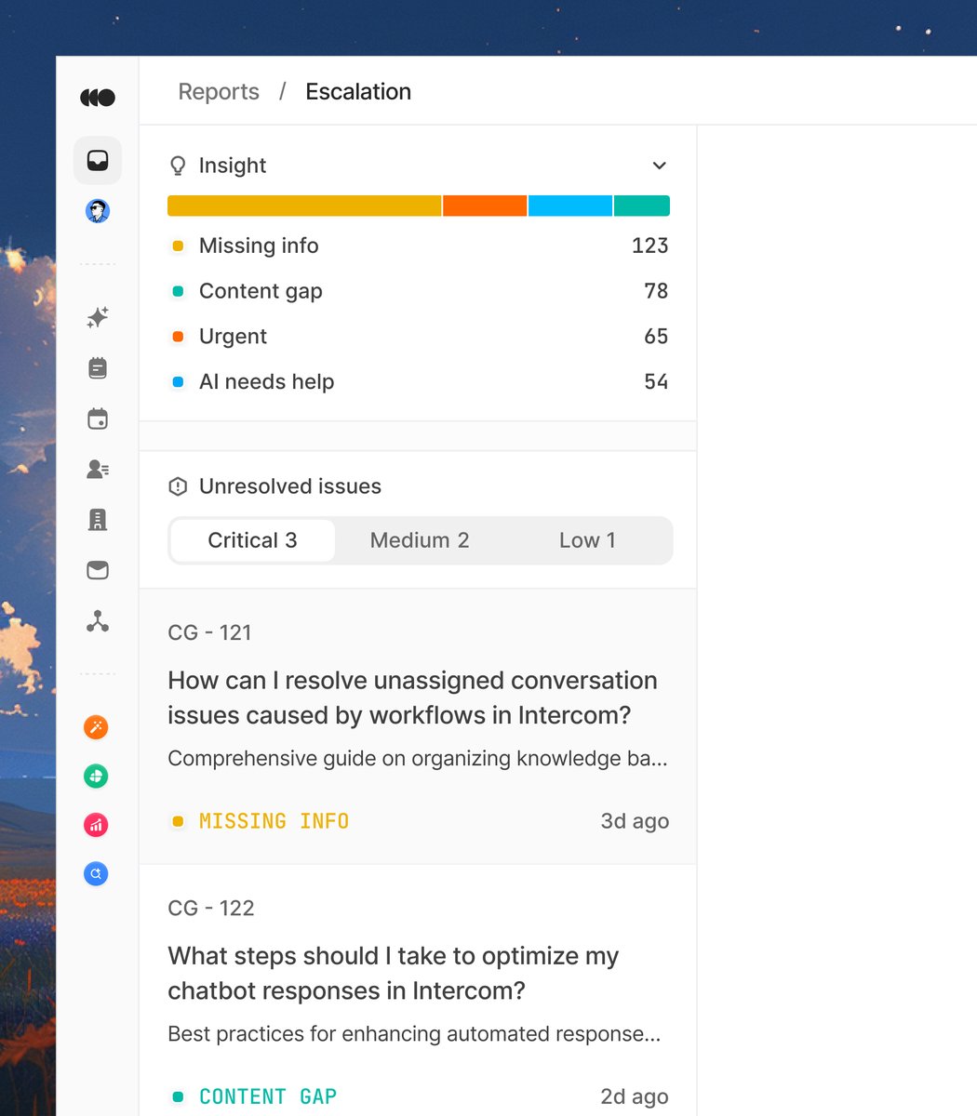Open the user avatar profile

coord(98,211)
